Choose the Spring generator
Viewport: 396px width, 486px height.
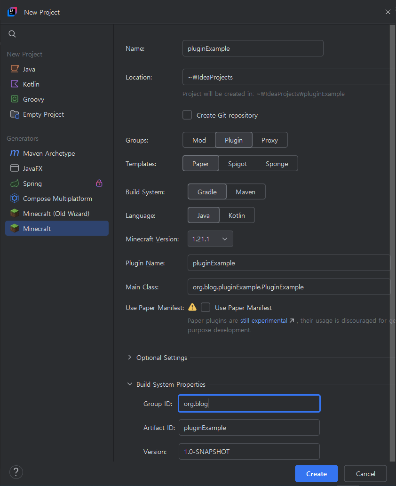[57, 183]
